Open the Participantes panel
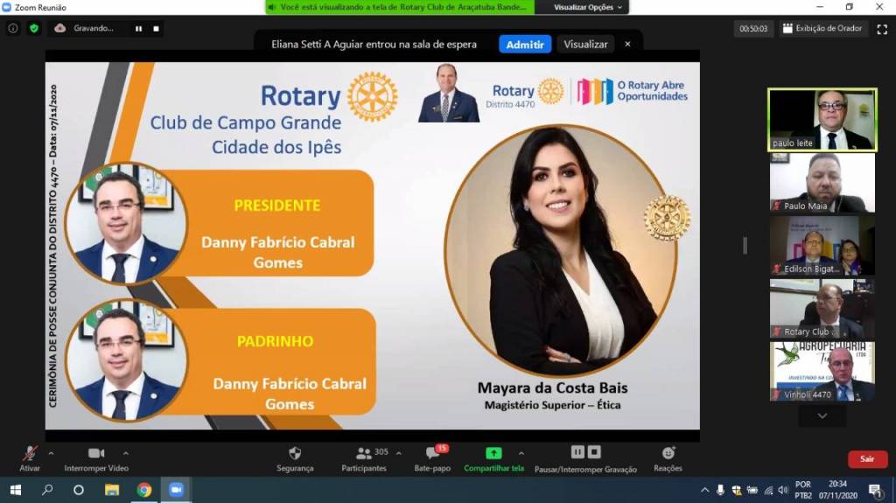Screen dimensions: 896x503 (x=364, y=453)
